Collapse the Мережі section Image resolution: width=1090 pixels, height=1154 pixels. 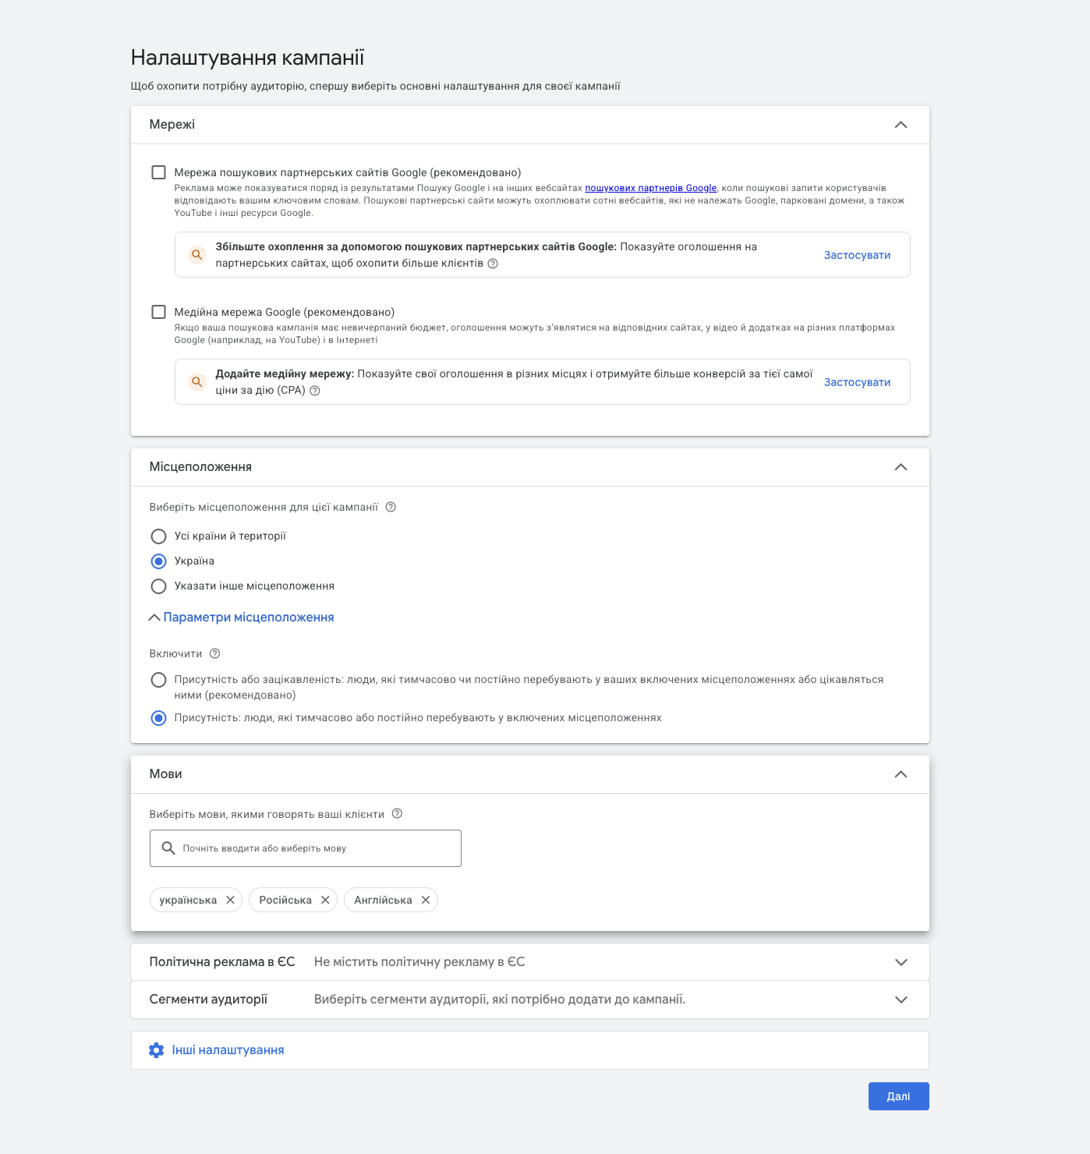pyautogui.click(x=901, y=125)
